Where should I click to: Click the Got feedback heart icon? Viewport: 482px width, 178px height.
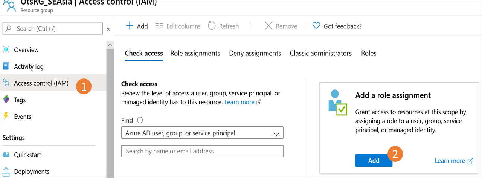[316, 26]
